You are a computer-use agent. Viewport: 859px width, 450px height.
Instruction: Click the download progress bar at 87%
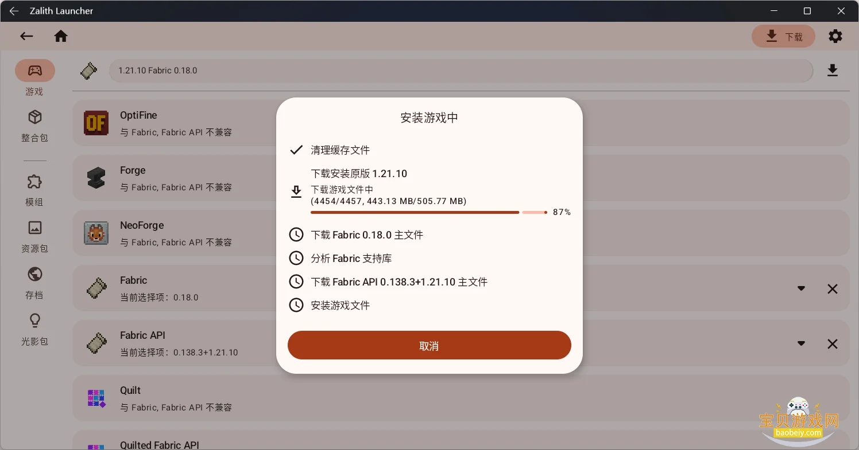pos(429,212)
